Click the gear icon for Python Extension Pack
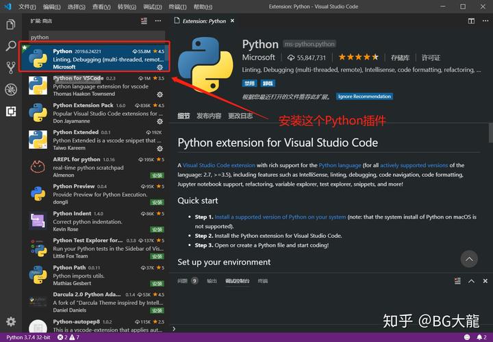493x342 pixels. tap(160, 121)
